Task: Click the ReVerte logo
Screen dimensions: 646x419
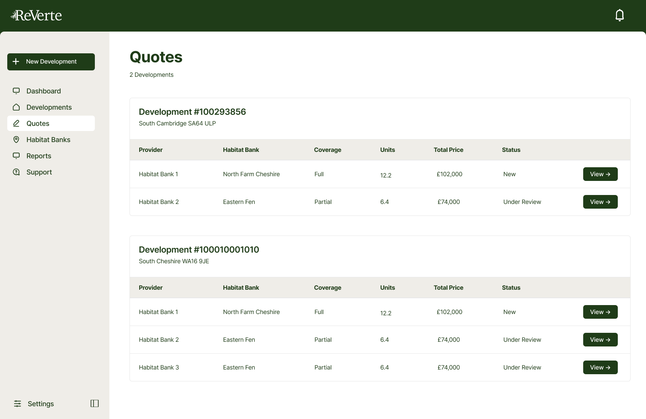Action: coord(36,16)
